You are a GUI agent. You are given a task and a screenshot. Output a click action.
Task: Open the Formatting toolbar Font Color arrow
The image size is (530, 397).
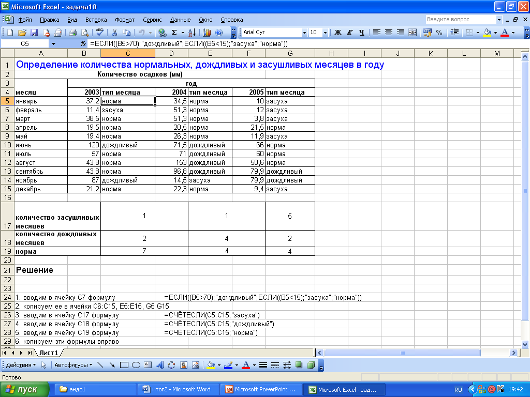click(x=513, y=33)
